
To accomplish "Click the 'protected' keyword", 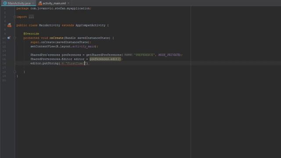I will (x=31, y=38).
